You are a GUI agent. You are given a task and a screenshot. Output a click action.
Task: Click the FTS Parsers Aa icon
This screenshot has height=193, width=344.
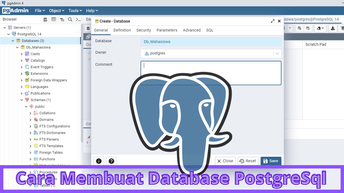tap(36, 139)
